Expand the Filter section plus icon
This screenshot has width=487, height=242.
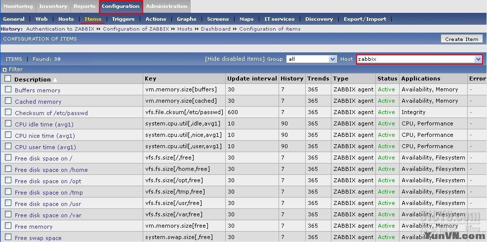tap(4, 70)
